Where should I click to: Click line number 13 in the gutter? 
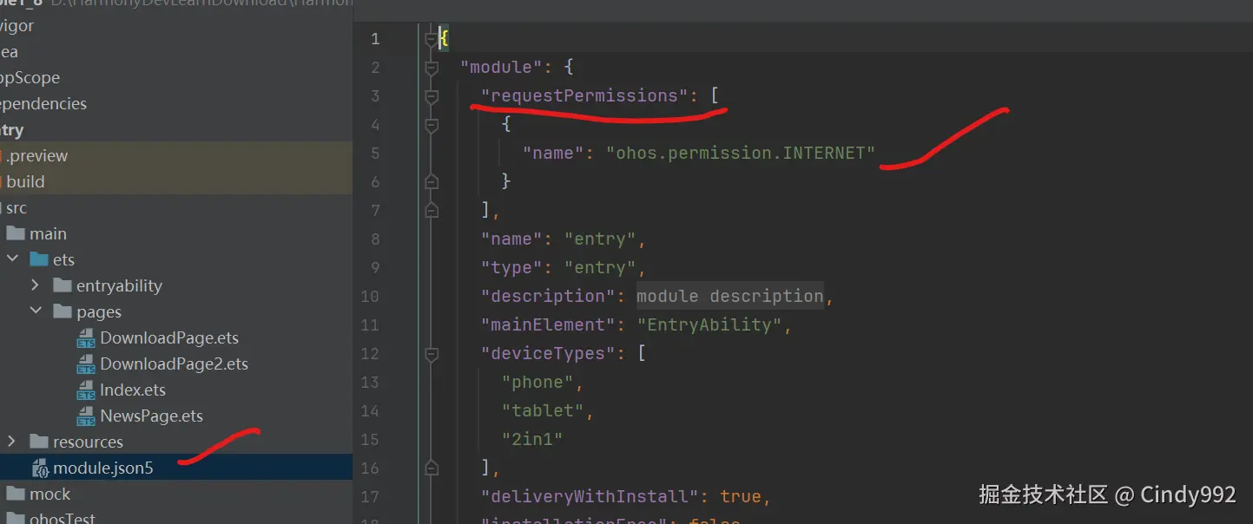[370, 383]
